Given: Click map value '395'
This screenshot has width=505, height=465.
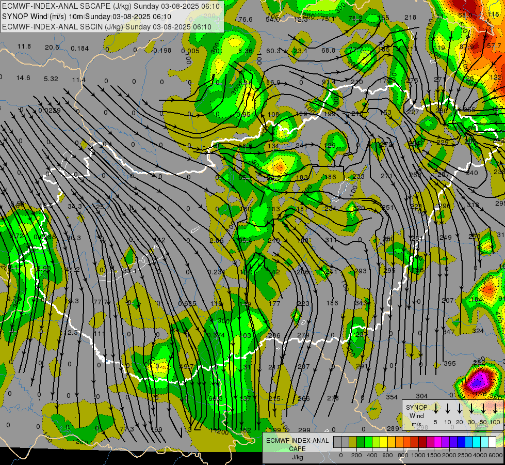Looking at the screenshot, I should point(450,364).
